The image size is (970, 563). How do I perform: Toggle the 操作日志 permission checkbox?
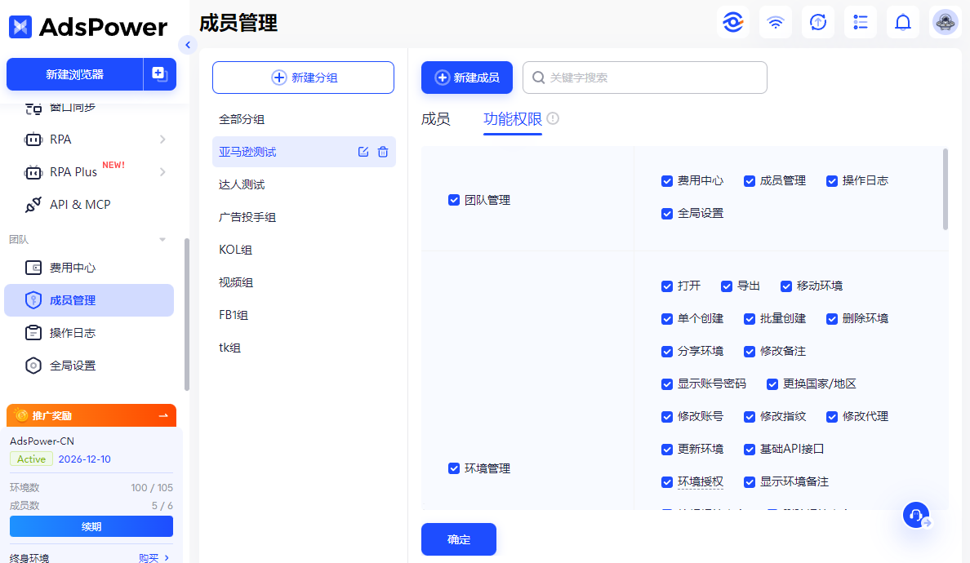[x=832, y=180]
